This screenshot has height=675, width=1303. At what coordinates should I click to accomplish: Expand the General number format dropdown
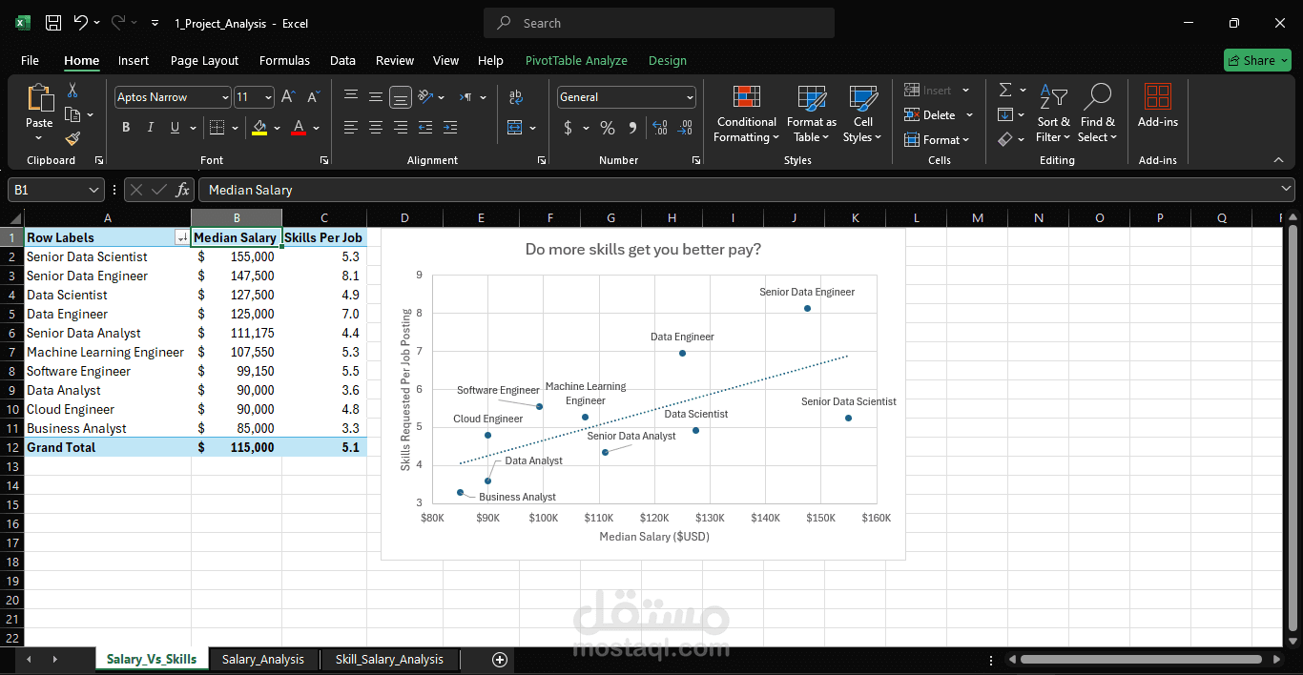(x=690, y=97)
